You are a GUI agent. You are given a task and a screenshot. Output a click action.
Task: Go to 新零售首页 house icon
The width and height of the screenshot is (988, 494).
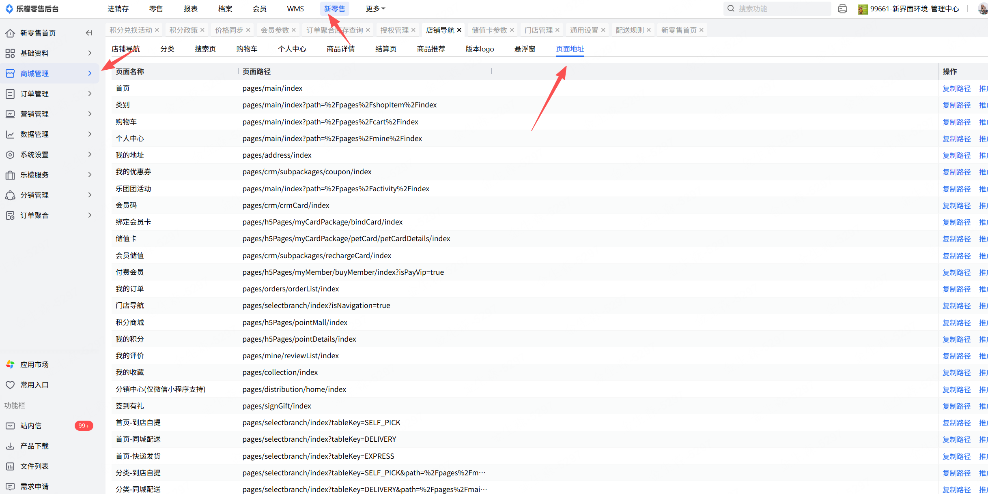click(x=10, y=33)
